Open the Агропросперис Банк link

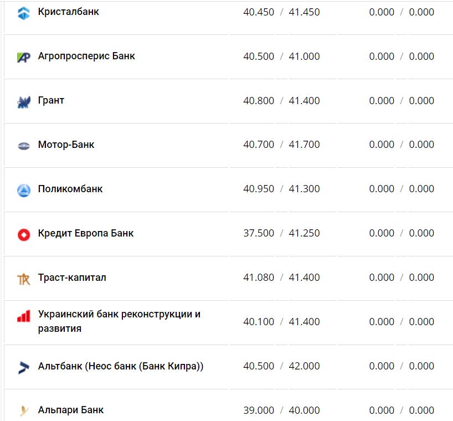pyautogui.click(x=86, y=56)
